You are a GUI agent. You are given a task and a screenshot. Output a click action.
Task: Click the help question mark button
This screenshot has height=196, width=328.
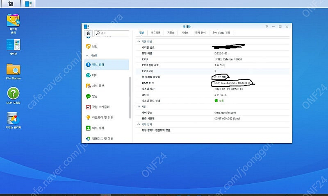point(266,27)
